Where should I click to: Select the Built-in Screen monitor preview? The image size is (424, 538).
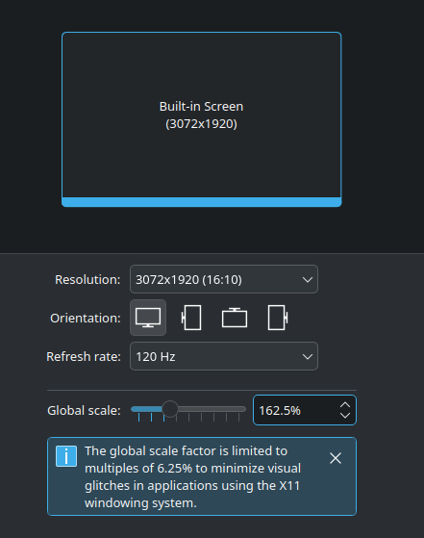point(202,119)
